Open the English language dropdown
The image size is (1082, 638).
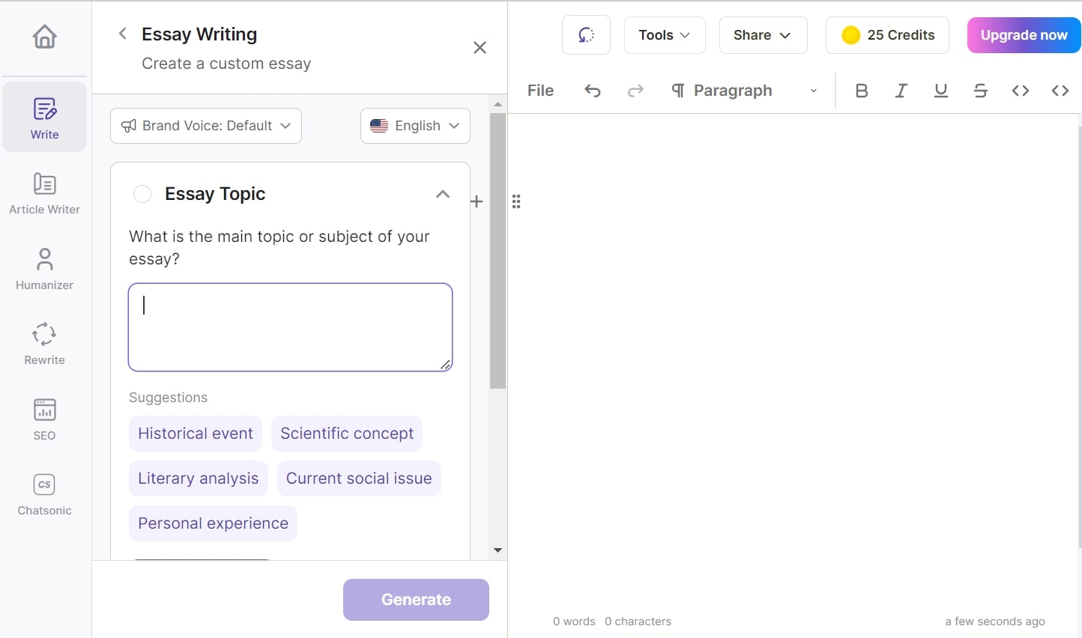coord(415,126)
